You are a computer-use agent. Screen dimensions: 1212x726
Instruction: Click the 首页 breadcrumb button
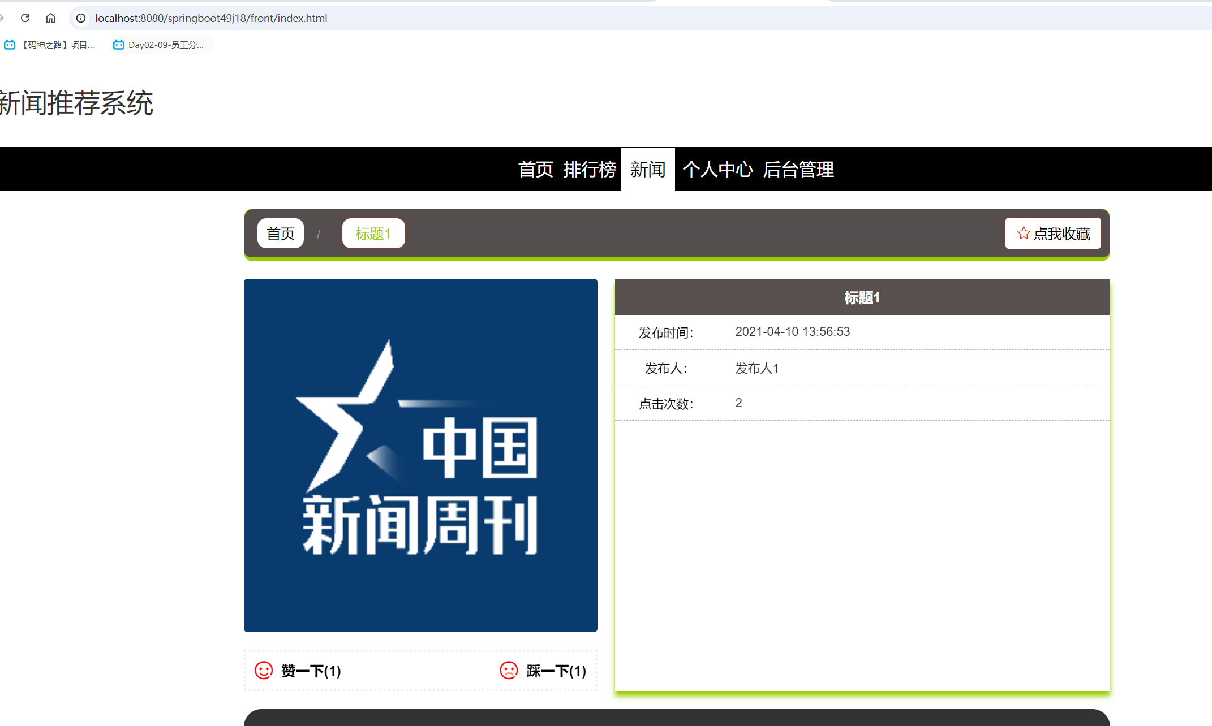(x=280, y=233)
